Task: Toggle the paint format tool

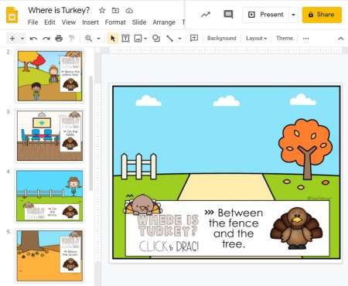Action: [x=71, y=39]
